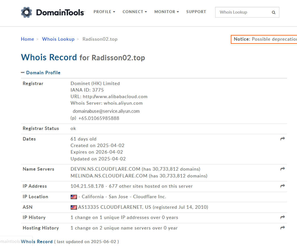Click the IP History change summary text
297x246 pixels.
124,217
